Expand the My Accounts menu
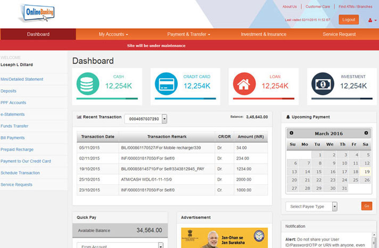The width and height of the screenshot is (379, 248). tap(113, 34)
